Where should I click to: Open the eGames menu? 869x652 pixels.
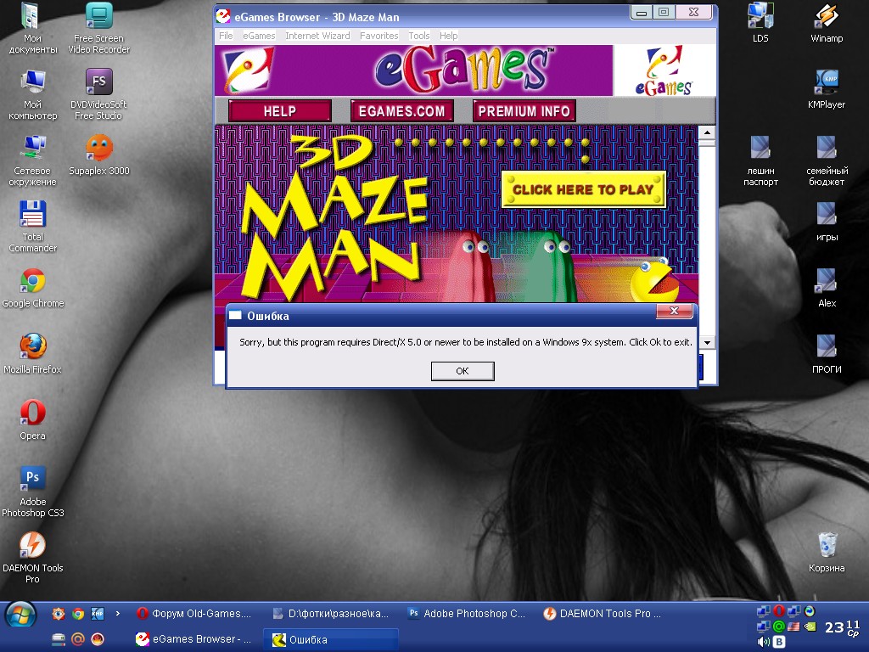pyautogui.click(x=259, y=36)
